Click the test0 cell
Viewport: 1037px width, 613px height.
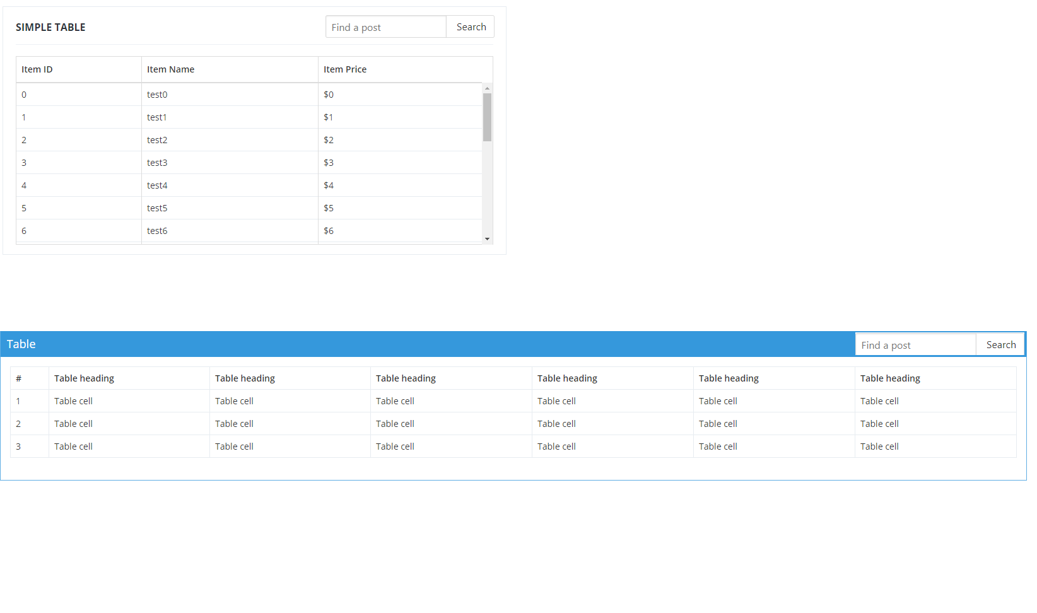pyautogui.click(x=157, y=94)
